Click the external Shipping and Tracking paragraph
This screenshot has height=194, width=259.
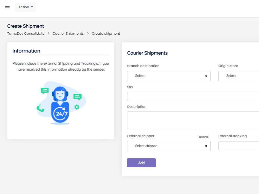point(61,66)
